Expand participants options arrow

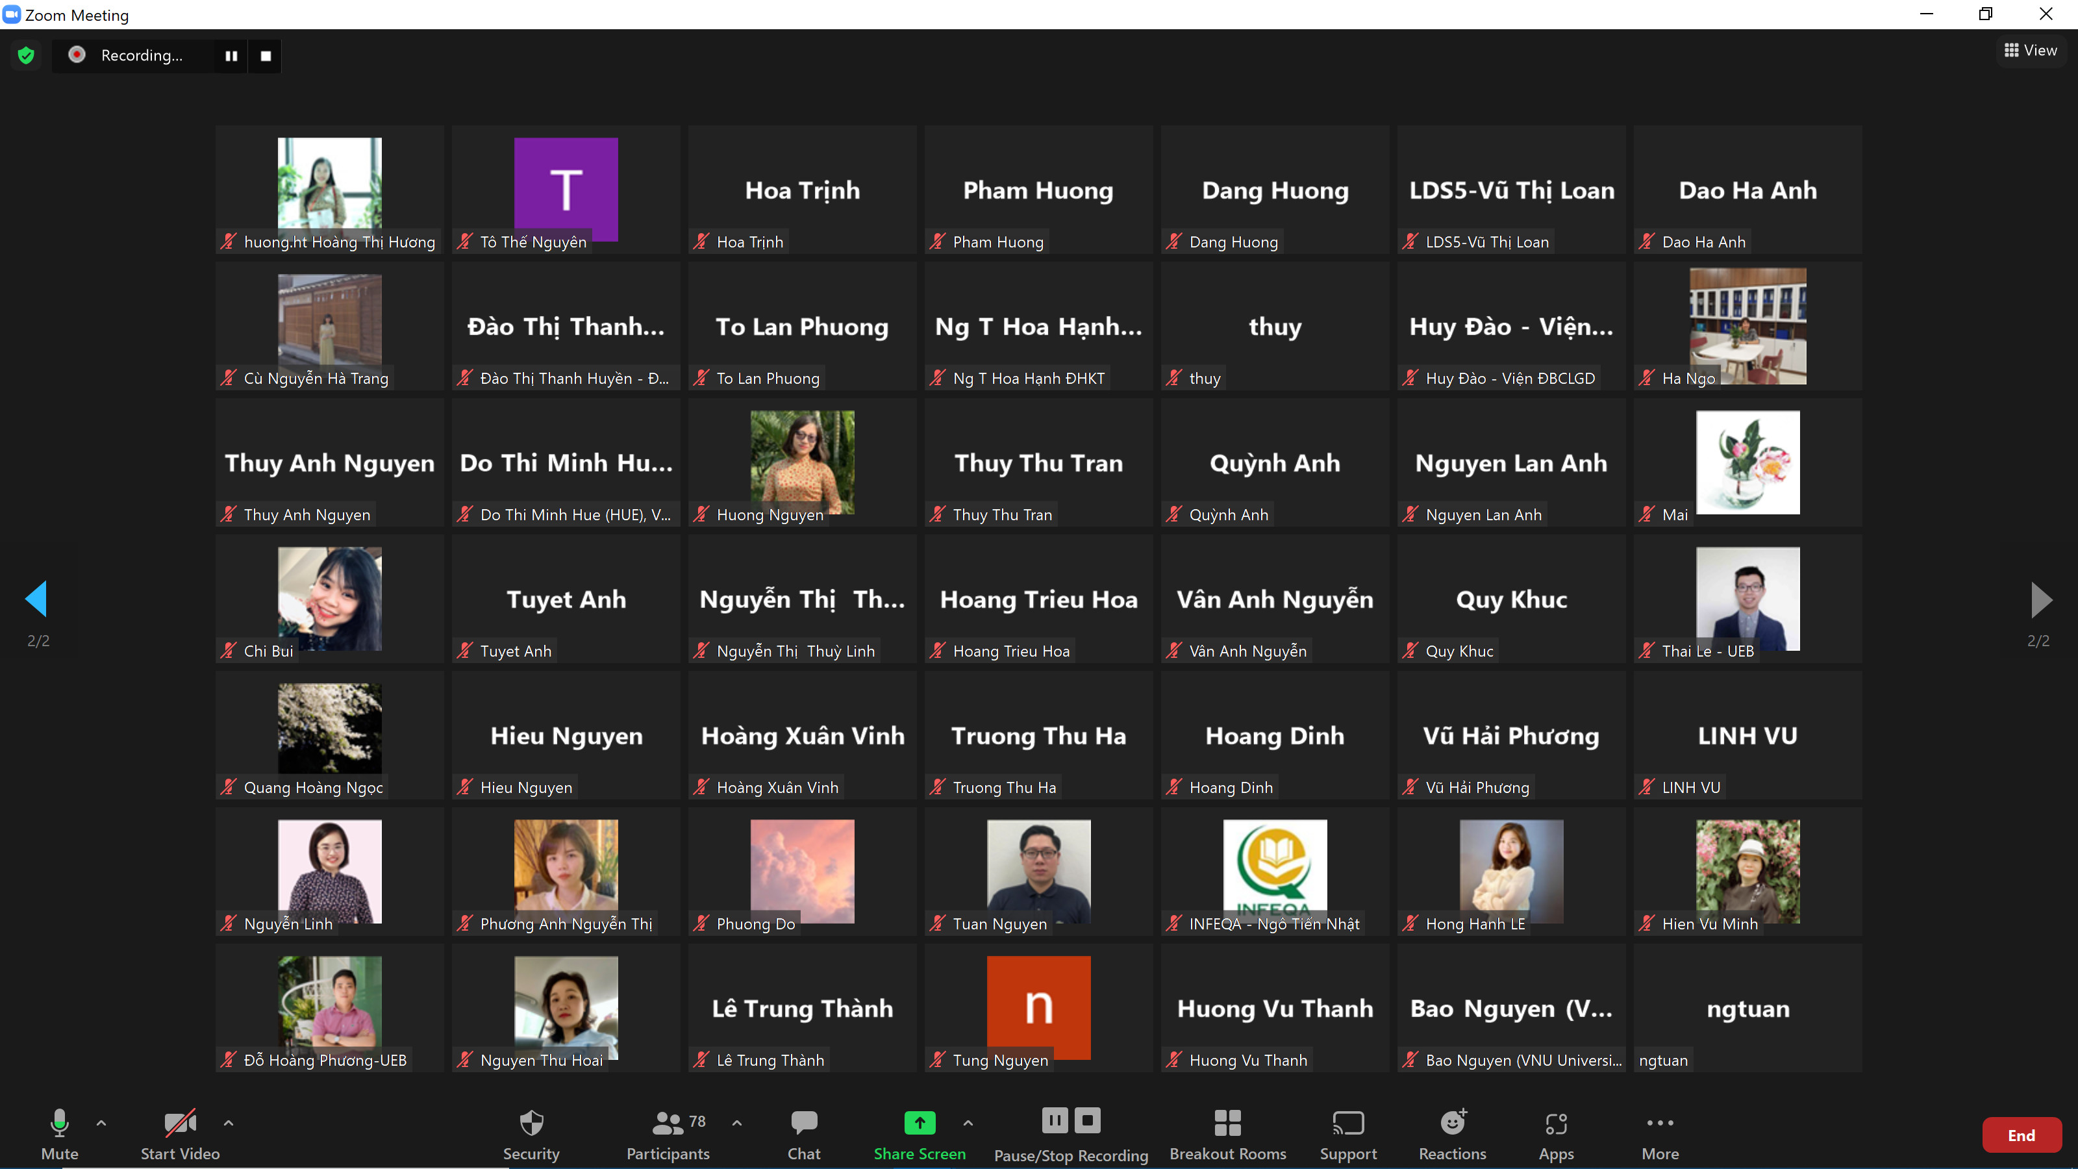point(736,1122)
